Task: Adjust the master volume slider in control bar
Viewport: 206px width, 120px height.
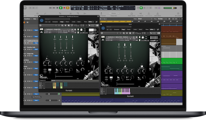Action: click(x=170, y=8)
